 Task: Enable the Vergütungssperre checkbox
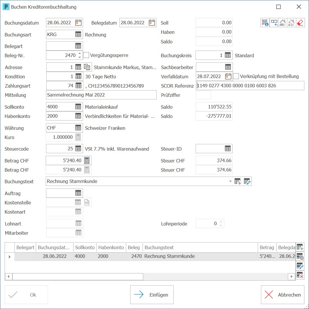coord(86,55)
